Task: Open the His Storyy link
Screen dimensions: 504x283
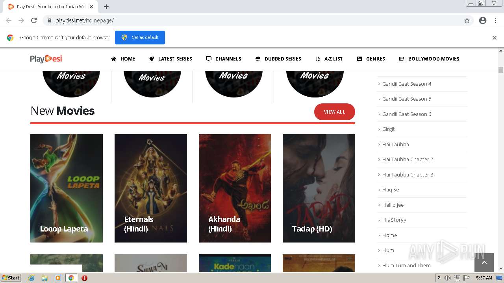Action: 394,220
